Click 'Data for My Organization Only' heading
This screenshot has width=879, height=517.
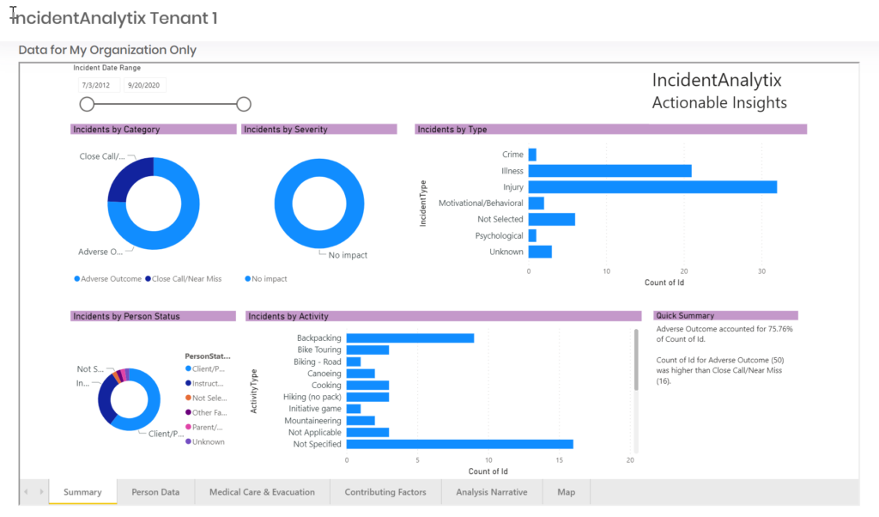coord(107,50)
